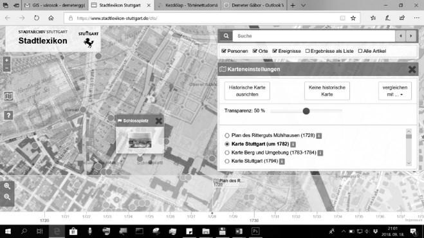Click the 1720 mark on the timeline
The height and width of the screenshot is (238, 424).
point(44,221)
